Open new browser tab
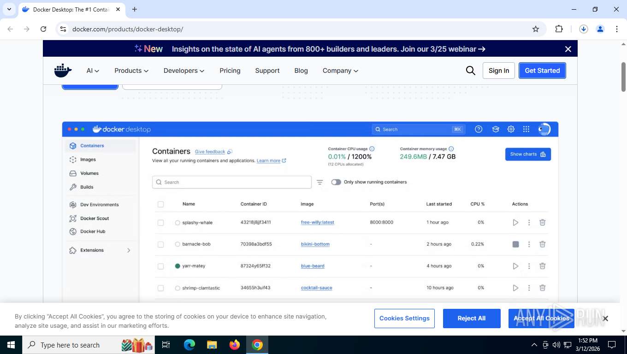Screen dimensions: 627x354 135,9
